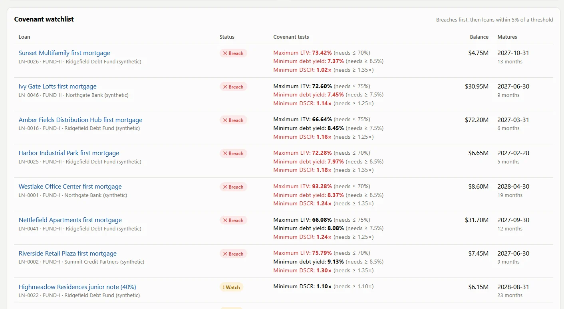Click the Balance column header
The width and height of the screenshot is (564, 309).
479,37
